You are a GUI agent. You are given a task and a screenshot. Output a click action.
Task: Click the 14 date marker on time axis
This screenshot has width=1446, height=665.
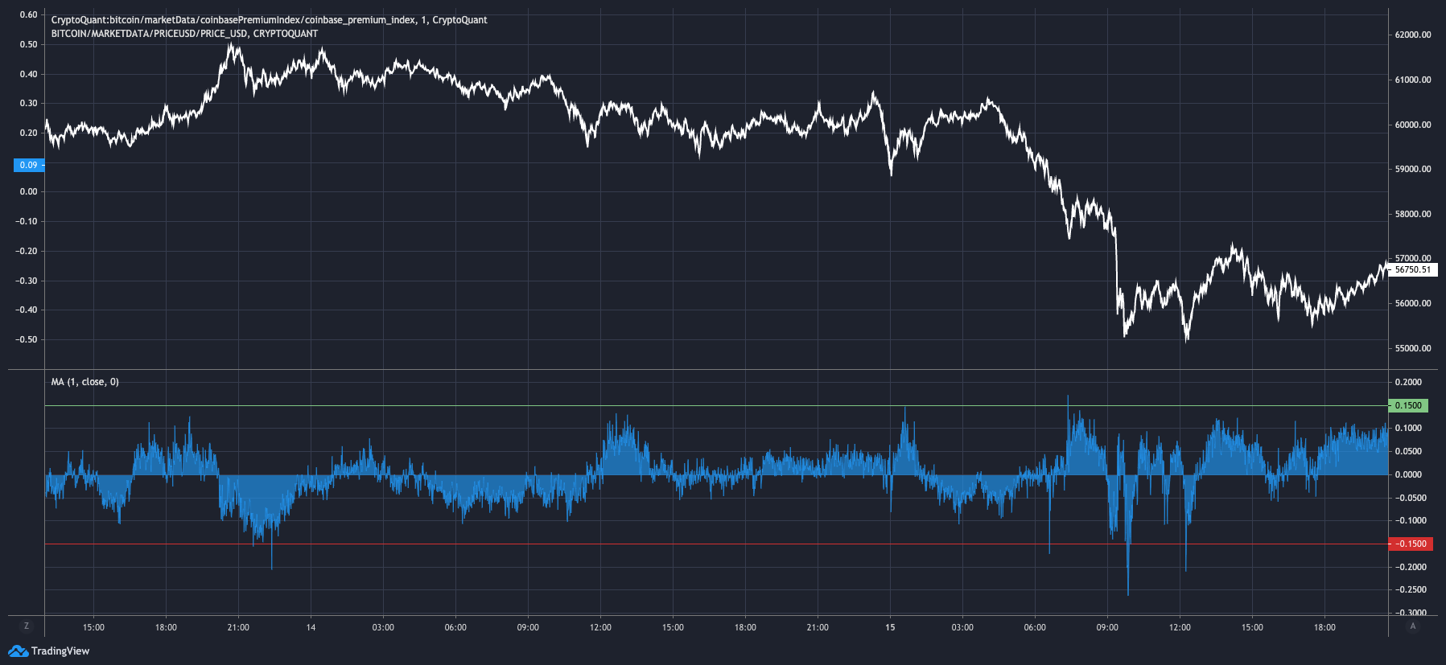coord(311,627)
